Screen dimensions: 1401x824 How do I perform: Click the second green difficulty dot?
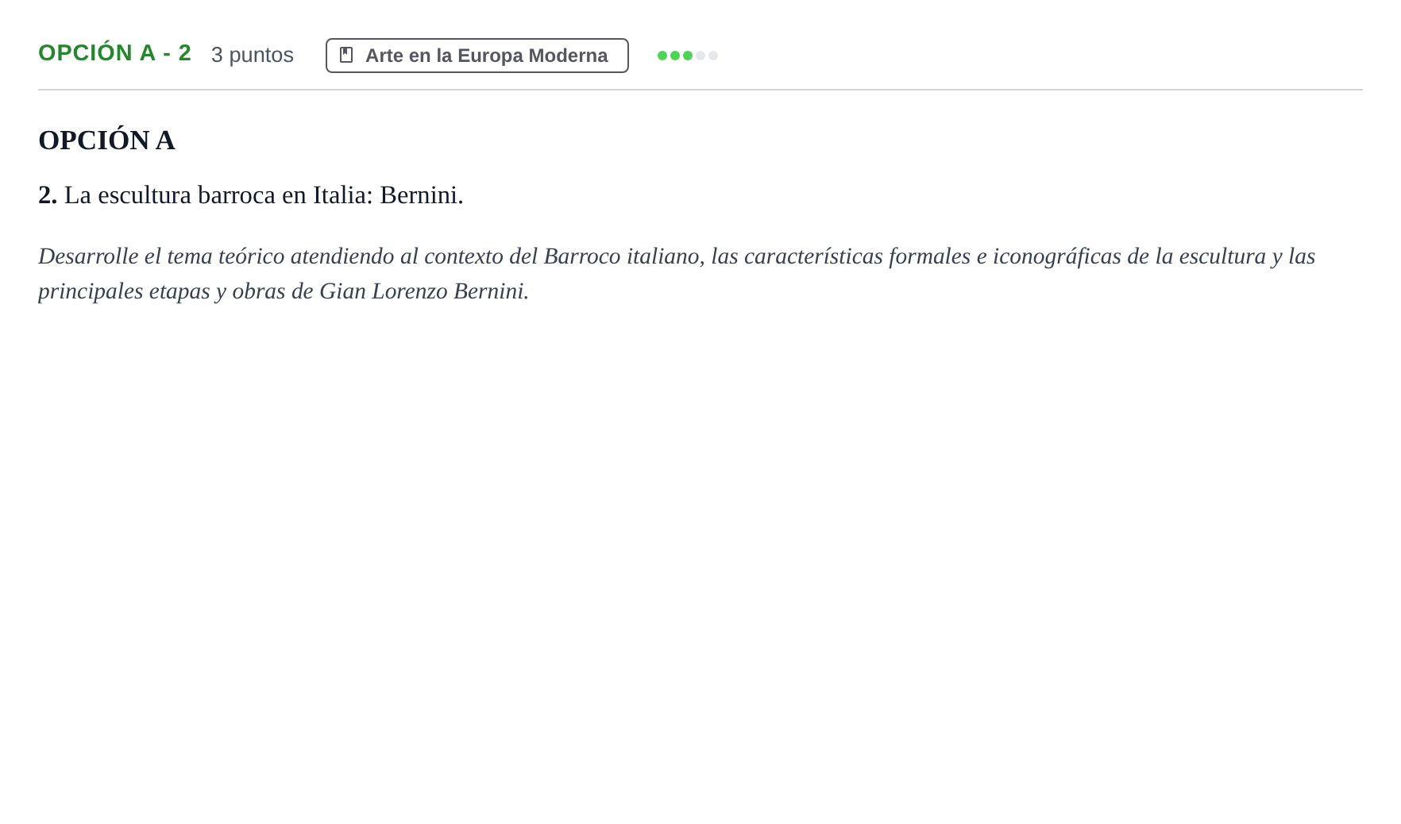pos(675,56)
